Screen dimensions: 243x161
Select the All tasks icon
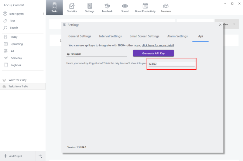pos(6,51)
